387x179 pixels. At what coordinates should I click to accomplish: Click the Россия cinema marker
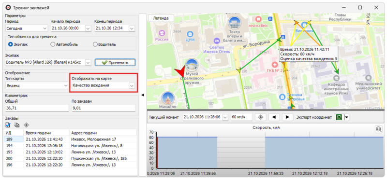[x=162, y=33]
